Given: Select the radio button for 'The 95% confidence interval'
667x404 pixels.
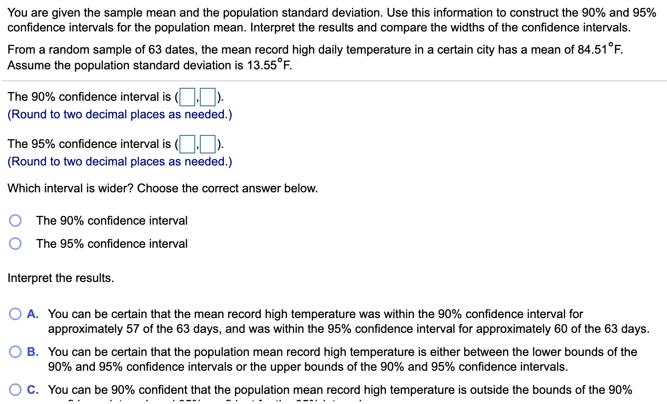Looking at the screenshot, I should [x=15, y=244].
